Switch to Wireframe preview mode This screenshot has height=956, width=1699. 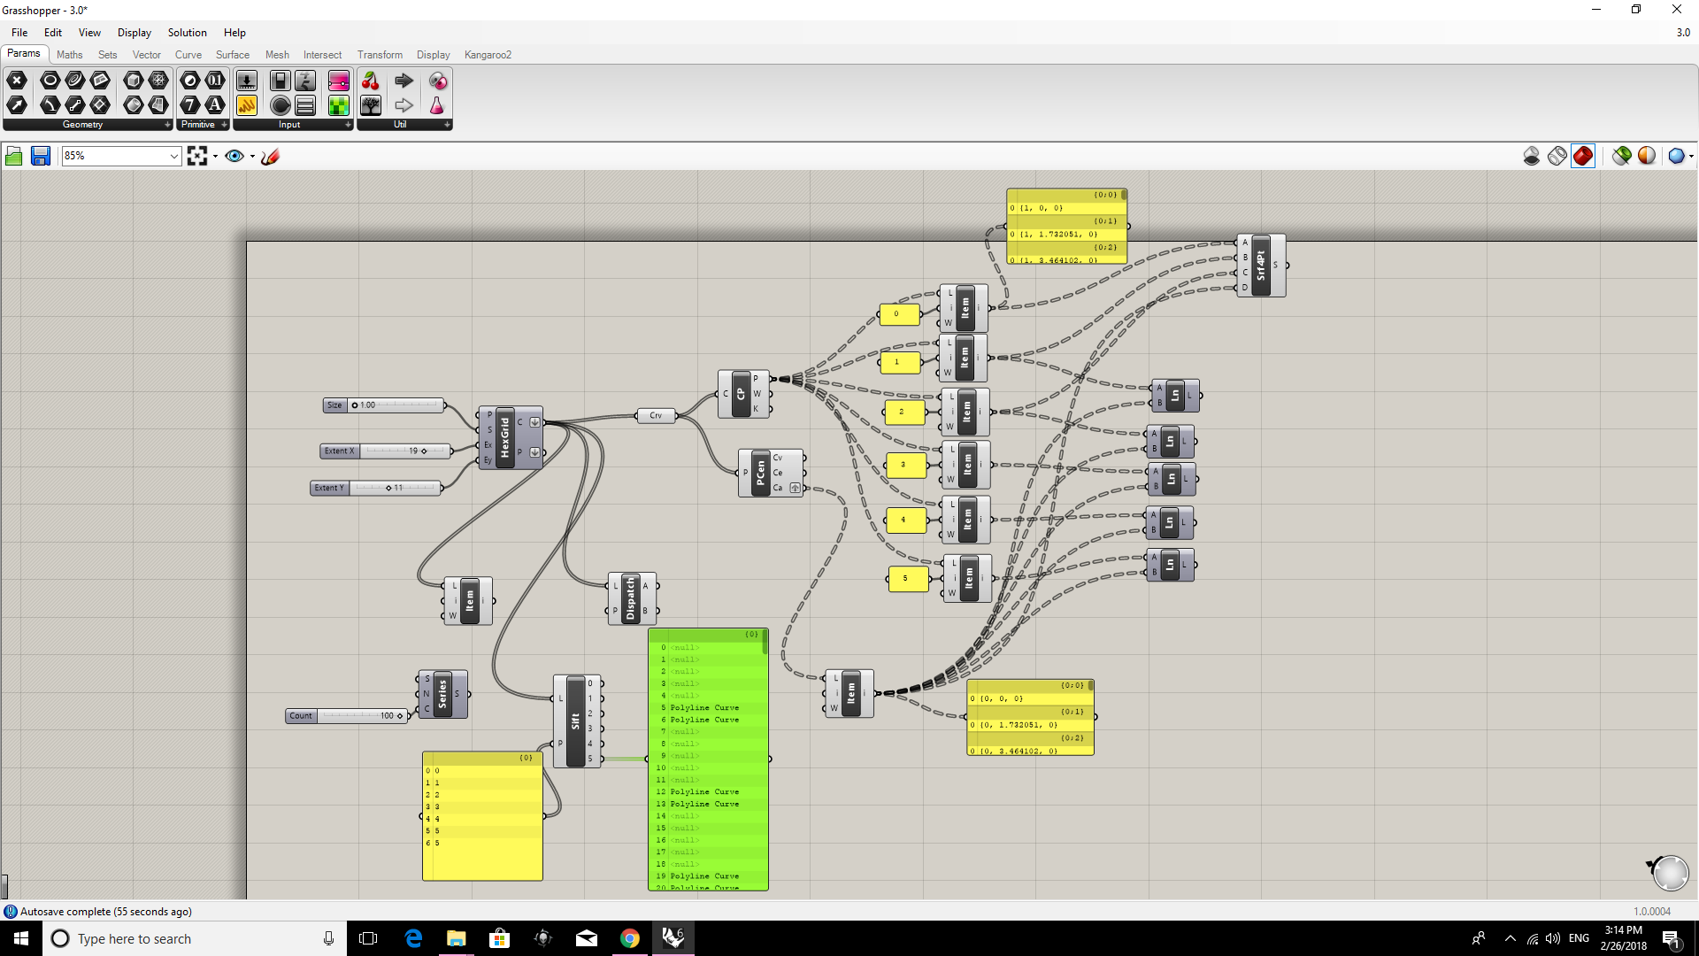[x=1557, y=157]
